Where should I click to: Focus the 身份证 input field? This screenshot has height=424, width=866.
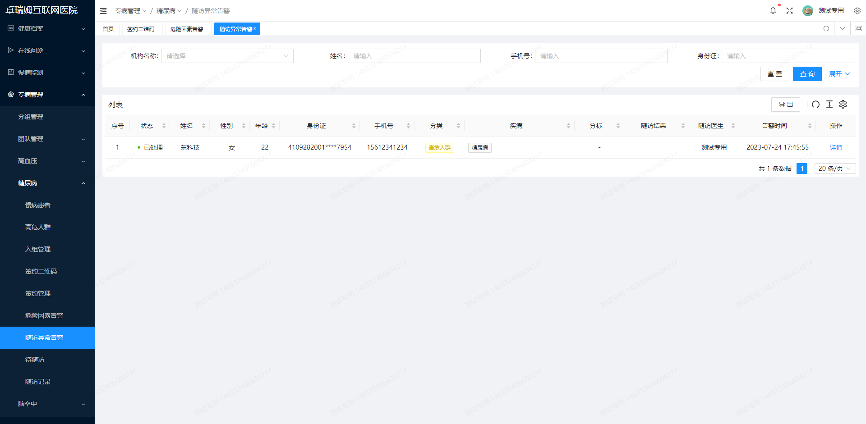(788, 56)
